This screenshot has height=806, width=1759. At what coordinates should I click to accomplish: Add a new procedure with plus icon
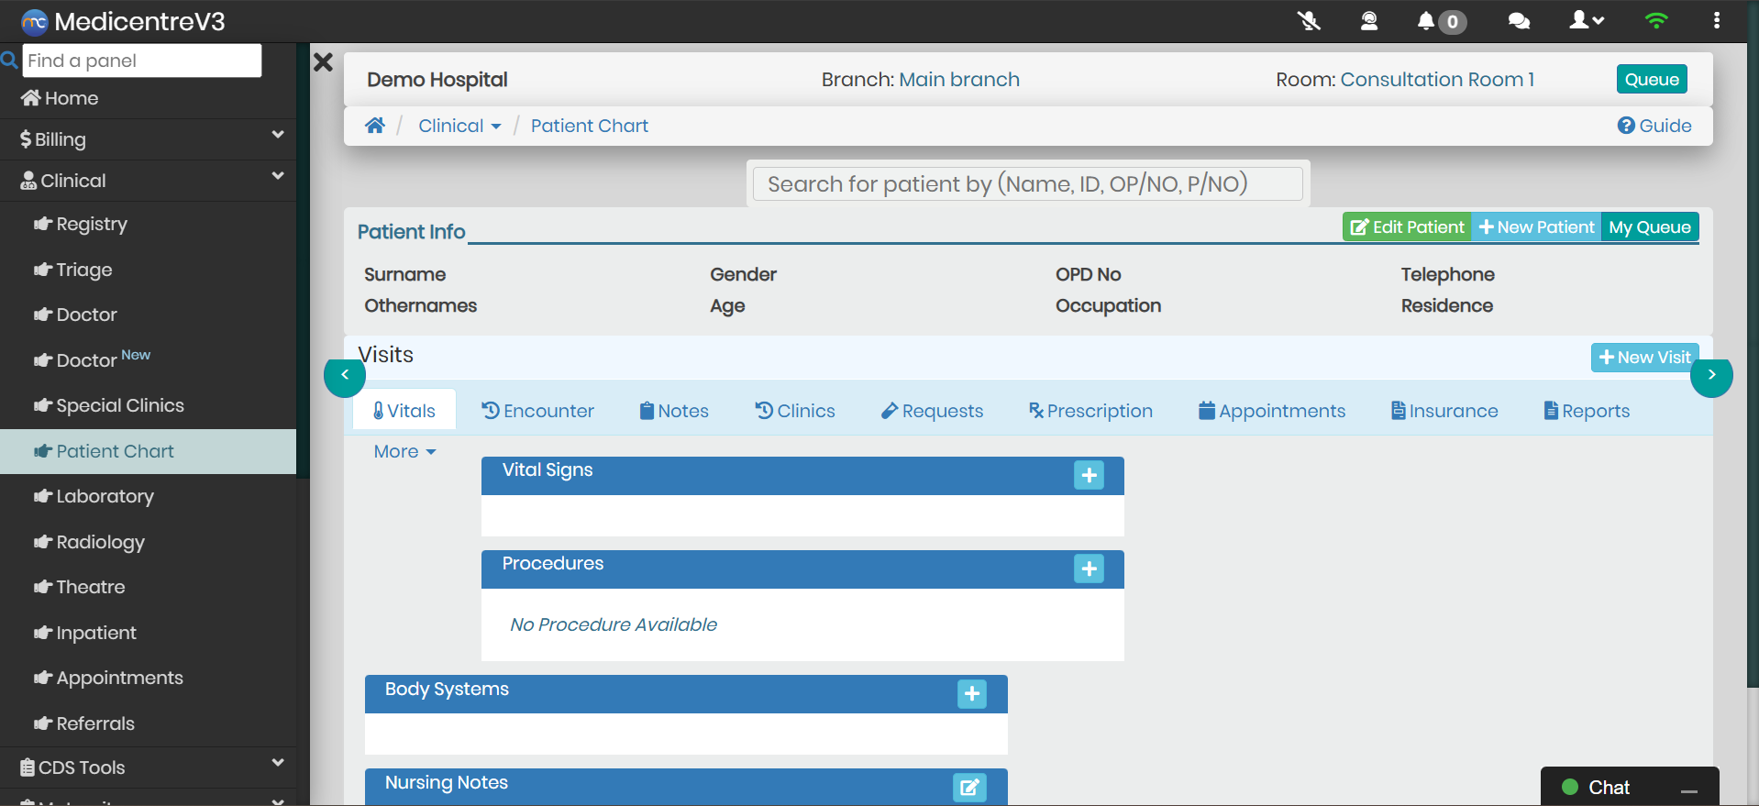click(x=1089, y=569)
